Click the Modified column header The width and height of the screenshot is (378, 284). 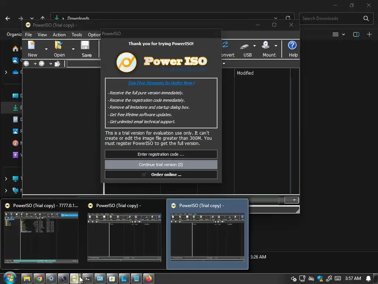[x=262, y=73]
